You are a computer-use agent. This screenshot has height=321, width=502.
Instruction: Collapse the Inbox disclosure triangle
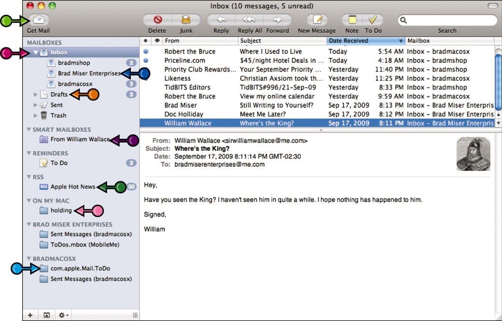[x=36, y=52]
